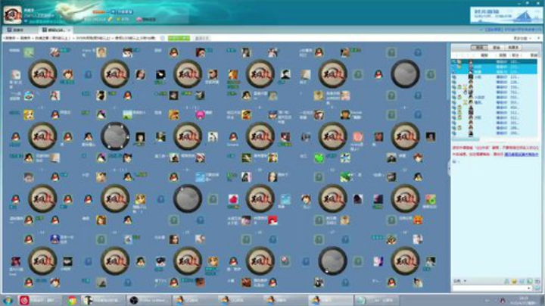Join the empty grey table in the first table row
This screenshot has width=545, height=306.
pos(405,73)
